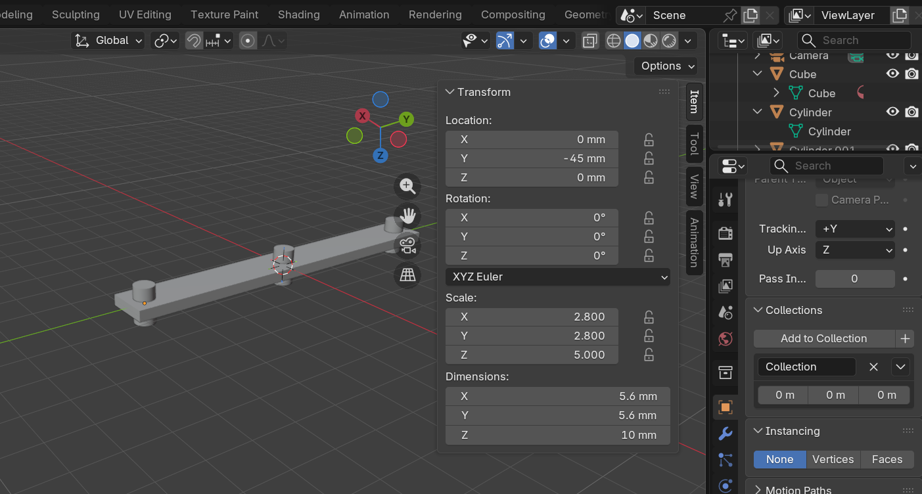Lock the Location Z value
The width and height of the screenshot is (922, 494).
click(649, 177)
